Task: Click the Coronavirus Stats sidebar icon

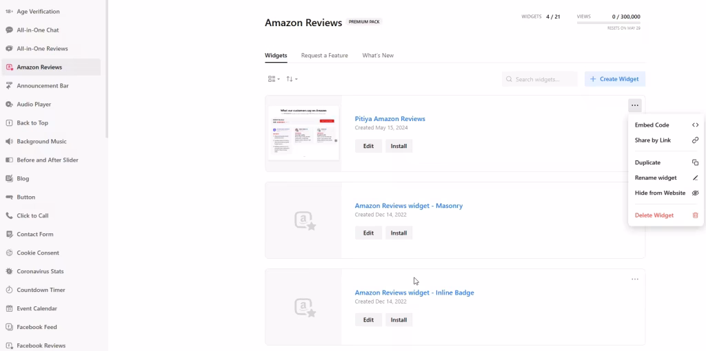Action: pyautogui.click(x=9, y=271)
